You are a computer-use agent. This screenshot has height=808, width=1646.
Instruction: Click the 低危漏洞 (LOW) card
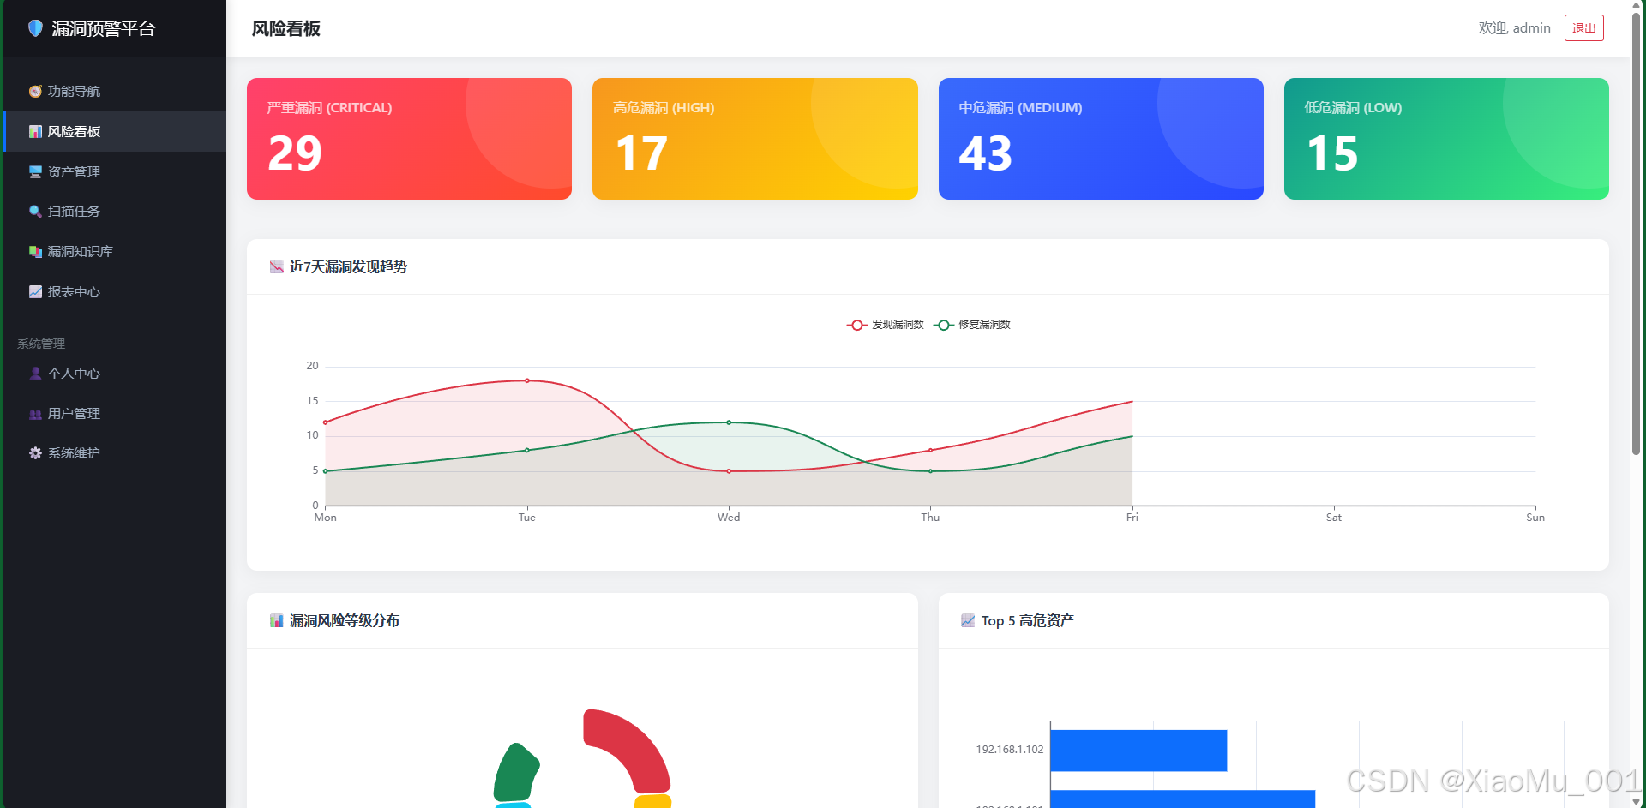(1446, 139)
